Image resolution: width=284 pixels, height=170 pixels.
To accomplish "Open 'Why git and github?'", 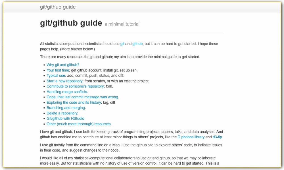I will click(x=63, y=65).
